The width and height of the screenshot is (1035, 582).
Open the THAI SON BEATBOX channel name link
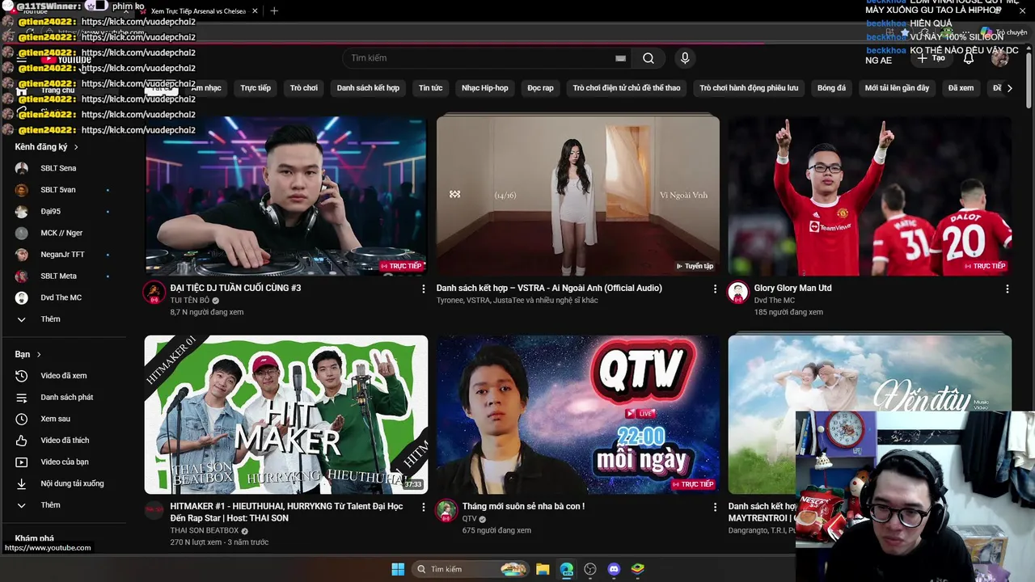pos(204,531)
